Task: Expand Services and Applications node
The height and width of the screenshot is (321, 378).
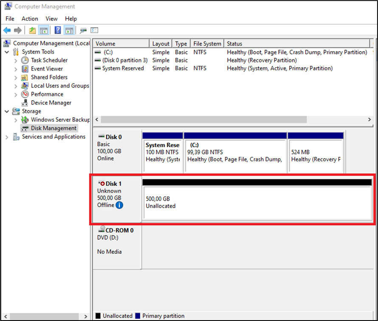Action: tap(7, 137)
